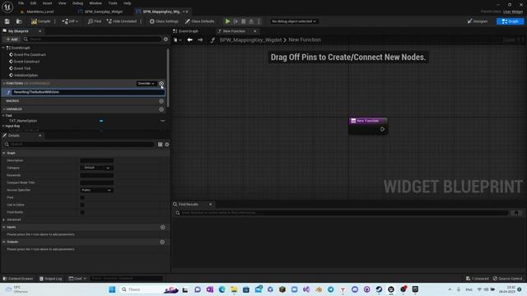
Task: Open the Category dropdown in Details
Action: click(97, 168)
